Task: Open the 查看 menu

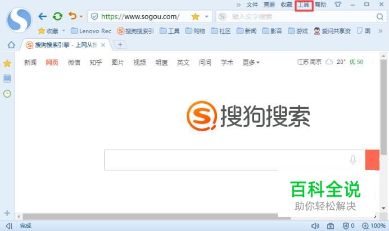Action: pos(269,4)
